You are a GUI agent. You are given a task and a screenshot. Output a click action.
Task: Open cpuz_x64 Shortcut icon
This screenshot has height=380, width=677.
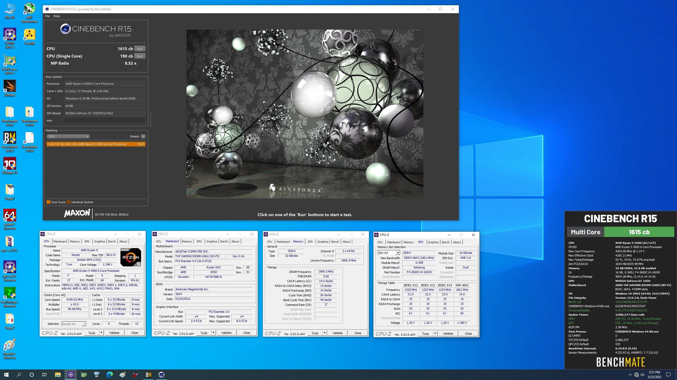click(x=10, y=271)
